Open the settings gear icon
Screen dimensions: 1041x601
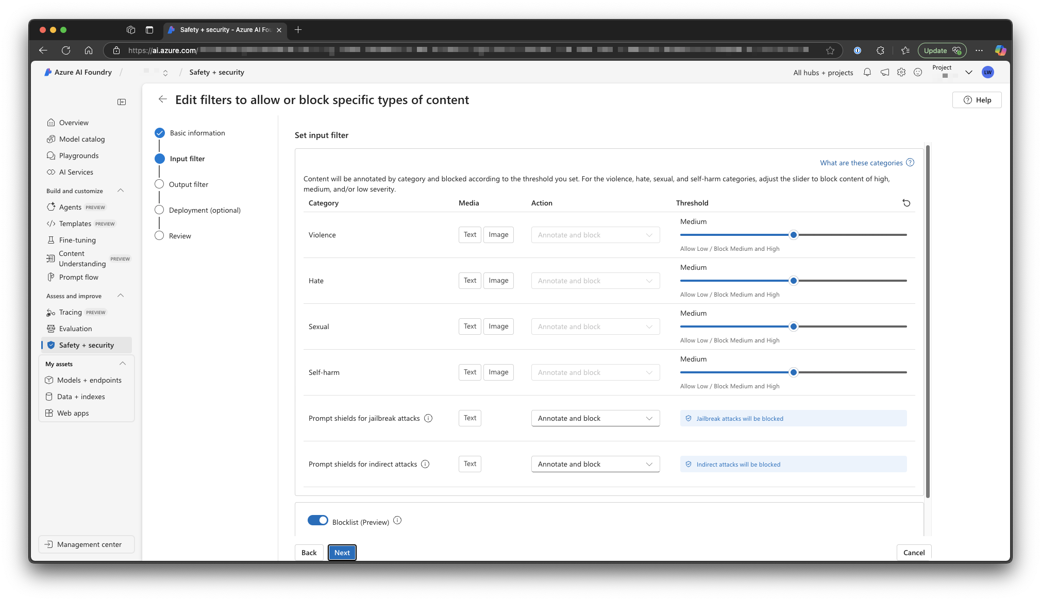(901, 73)
